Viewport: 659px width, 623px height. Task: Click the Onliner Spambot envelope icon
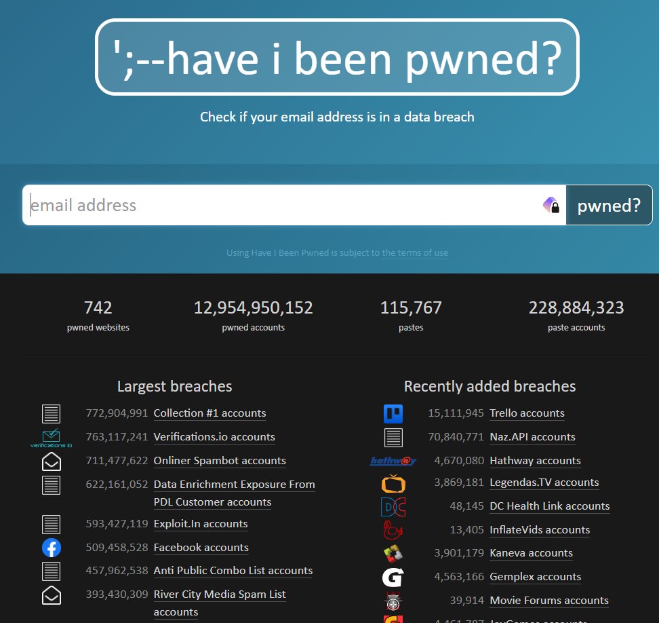(x=52, y=461)
